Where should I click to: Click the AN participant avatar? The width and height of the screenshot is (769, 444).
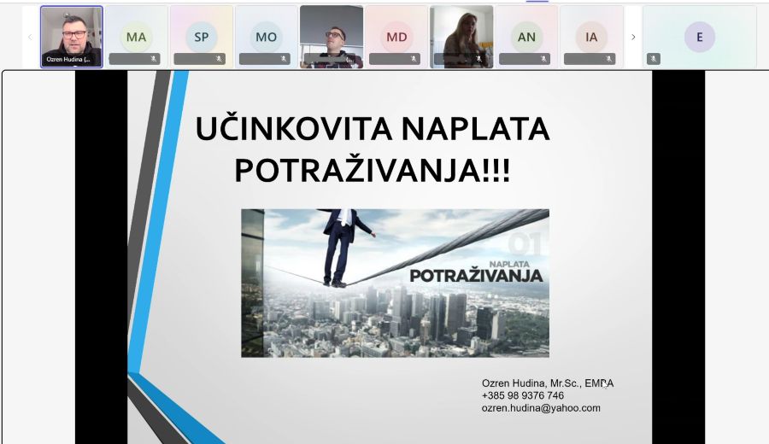[x=526, y=37]
